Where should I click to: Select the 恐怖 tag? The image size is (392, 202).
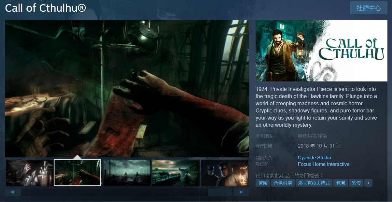356,183
